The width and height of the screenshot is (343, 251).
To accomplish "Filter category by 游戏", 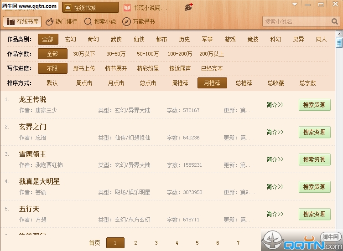I will [x=230, y=39].
